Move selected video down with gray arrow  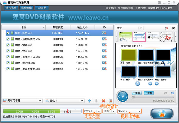(96, 101)
